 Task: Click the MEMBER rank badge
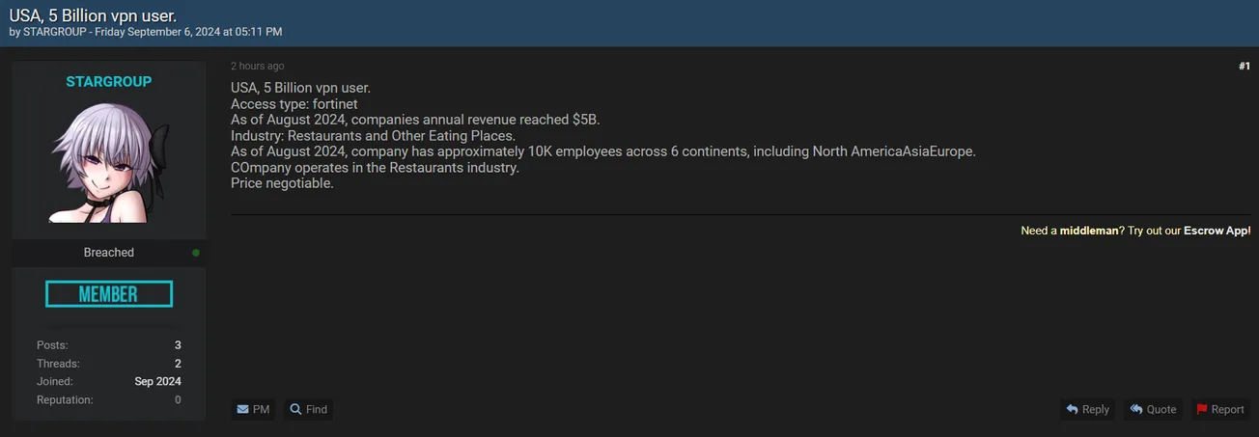[x=109, y=294]
